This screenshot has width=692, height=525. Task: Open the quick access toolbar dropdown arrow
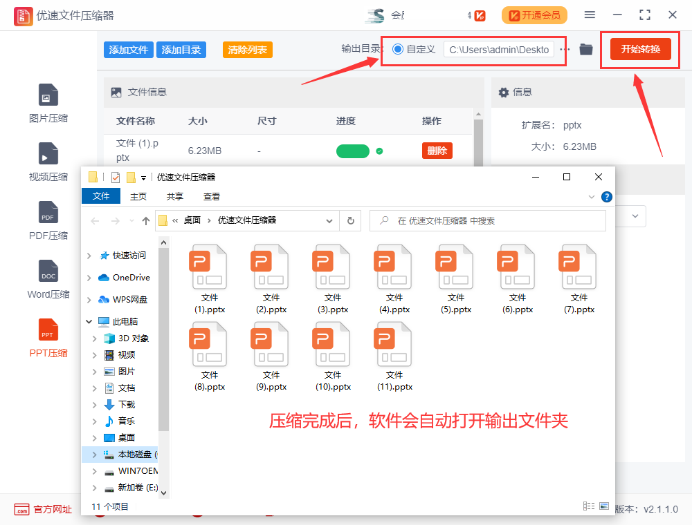click(143, 178)
